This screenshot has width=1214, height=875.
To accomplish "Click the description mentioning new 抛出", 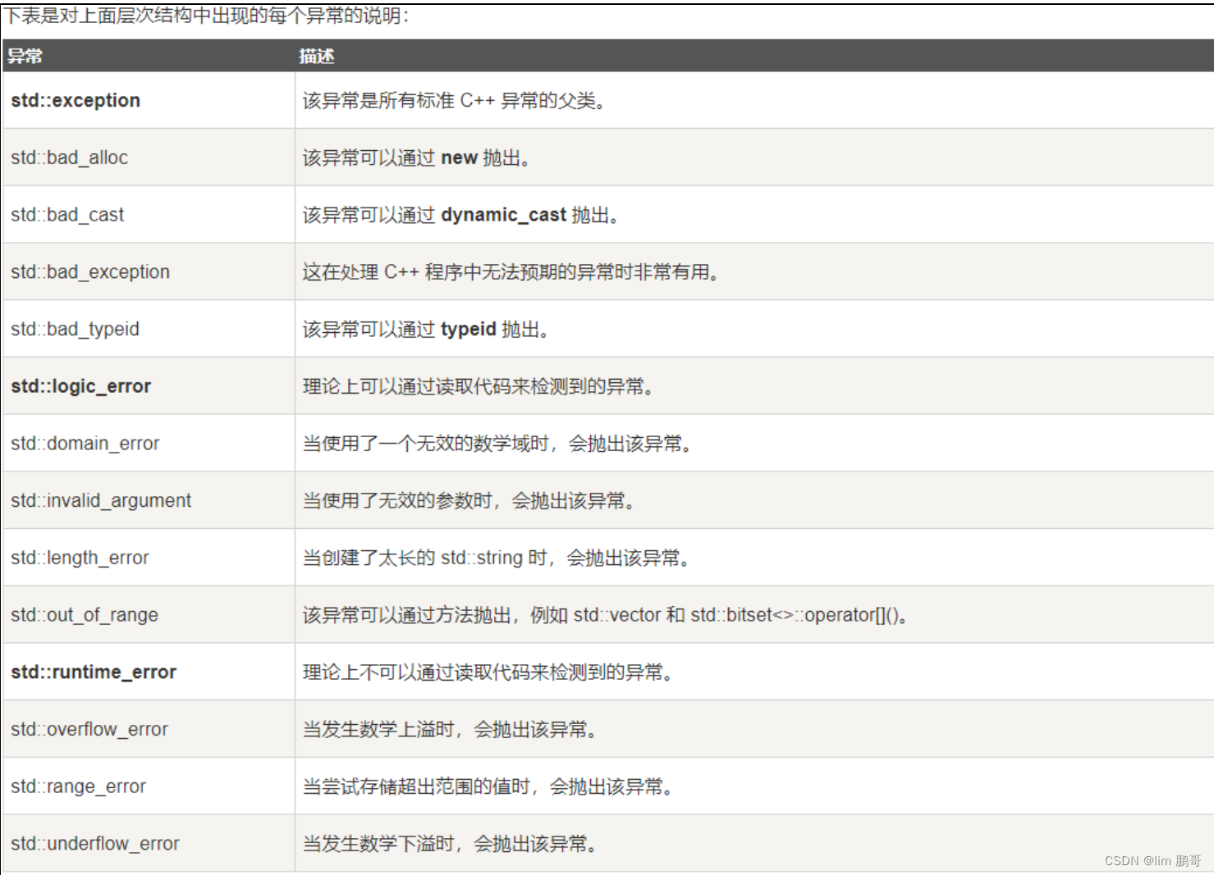I will 416,158.
